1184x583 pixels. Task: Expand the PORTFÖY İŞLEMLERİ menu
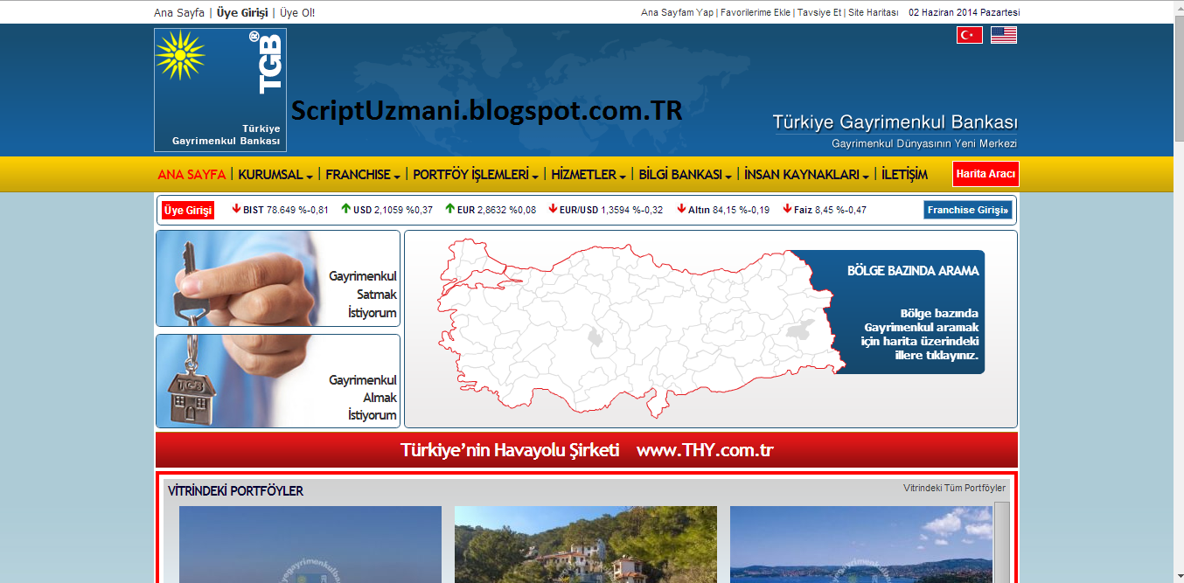point(476,174)
